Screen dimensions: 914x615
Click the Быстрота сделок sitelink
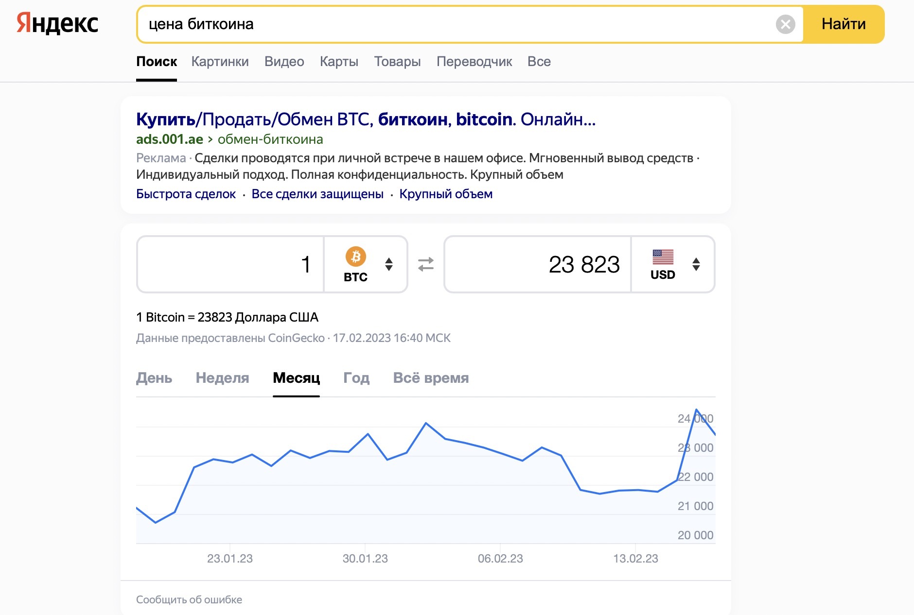click(x=186, y=194)
